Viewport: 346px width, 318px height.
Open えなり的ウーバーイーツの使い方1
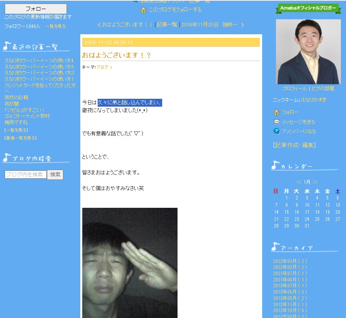[x=39, y=79]
